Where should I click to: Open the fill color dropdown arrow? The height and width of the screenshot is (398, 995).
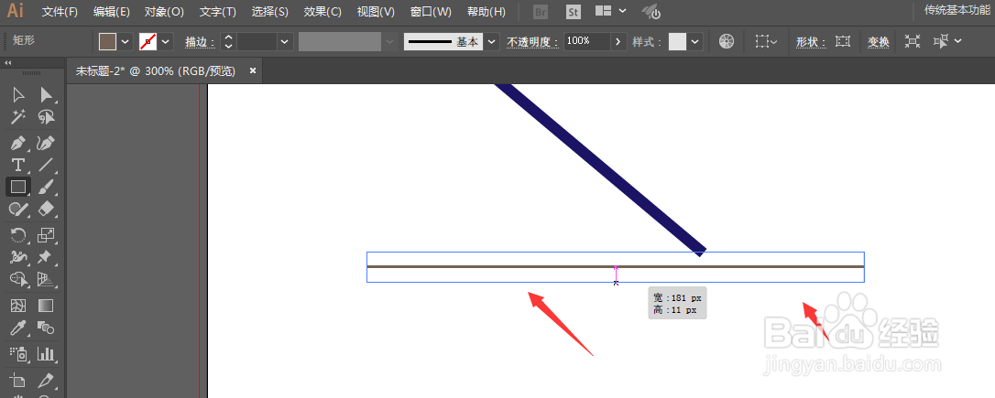(x=126, y=42)
